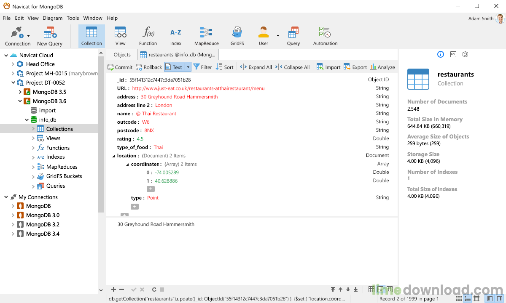Viewport: 506px width, 303px height.
Task: Select the Index icon in main toolbar
Action: tap(176, 36)
